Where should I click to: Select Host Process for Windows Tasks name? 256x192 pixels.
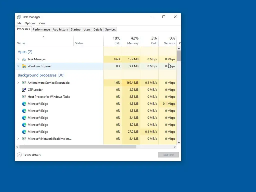point(49,97)
